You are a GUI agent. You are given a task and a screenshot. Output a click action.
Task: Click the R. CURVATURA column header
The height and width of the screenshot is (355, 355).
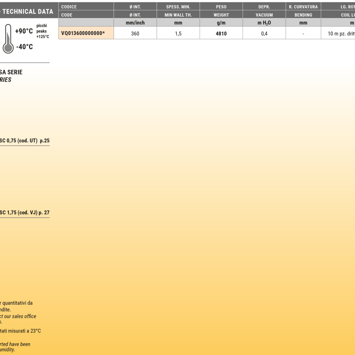coord(303,7)
